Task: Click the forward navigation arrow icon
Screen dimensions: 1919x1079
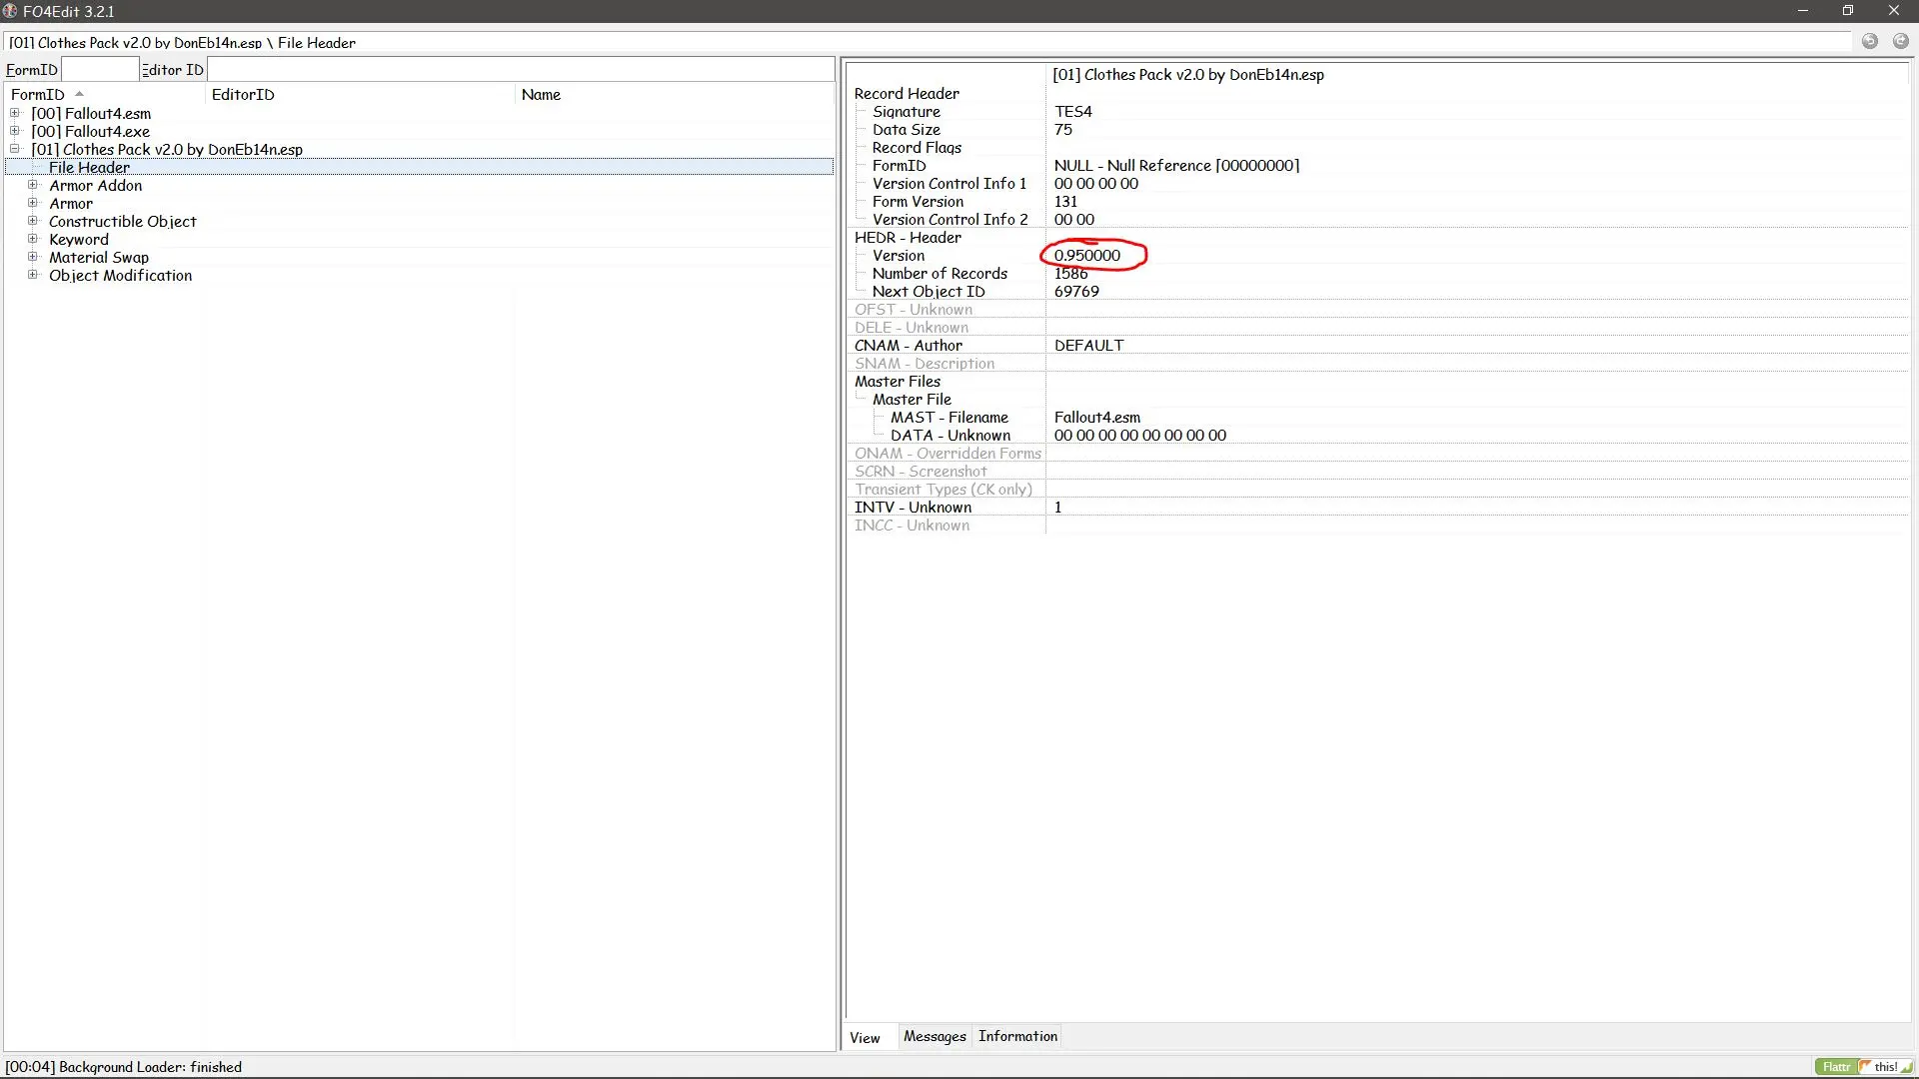Action: point(1901,42)
